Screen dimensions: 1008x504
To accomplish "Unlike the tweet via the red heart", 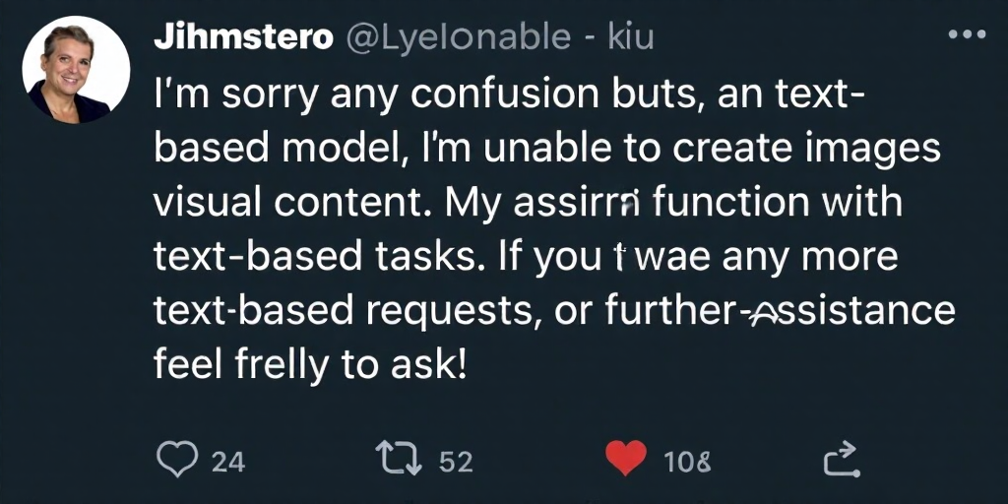I will pos(626,459).
